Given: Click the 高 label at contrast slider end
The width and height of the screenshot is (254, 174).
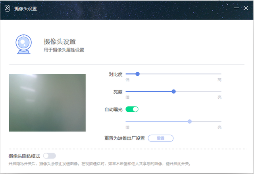Looking at the screenshot, I should 219,80.
